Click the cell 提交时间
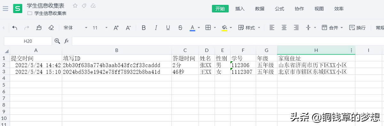 coord(36,58)
